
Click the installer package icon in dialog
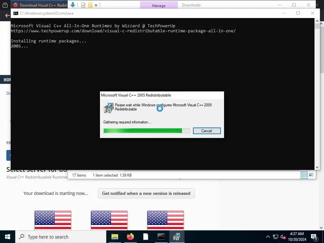tap(109, 108)
